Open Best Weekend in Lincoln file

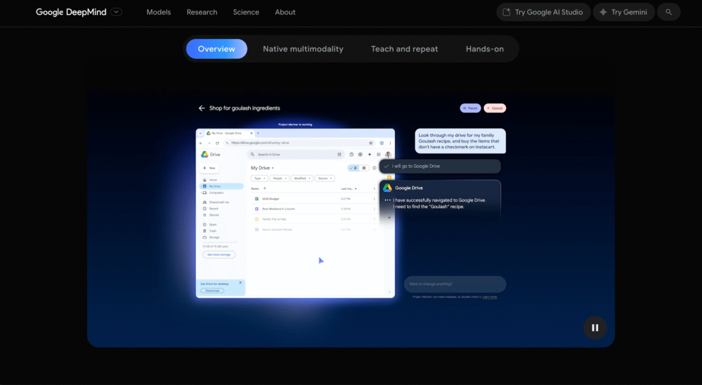pyautogui.click(x=278, y=209)
